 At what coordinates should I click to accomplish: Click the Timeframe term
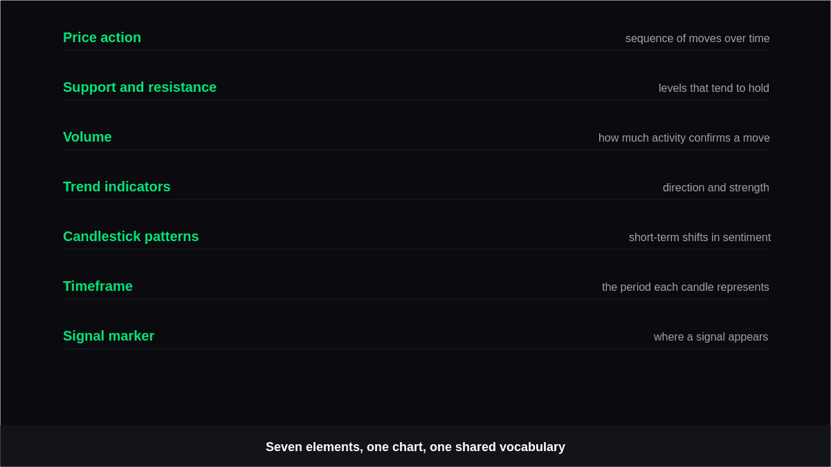[98, 287]
